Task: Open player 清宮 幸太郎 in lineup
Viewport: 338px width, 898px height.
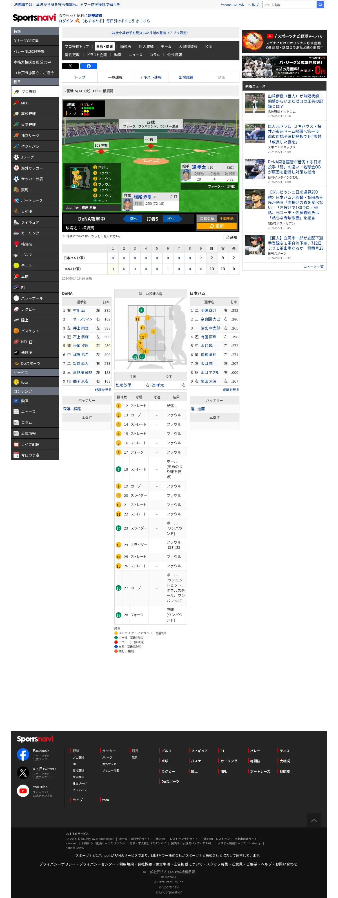Action: [x=210, y=328]
